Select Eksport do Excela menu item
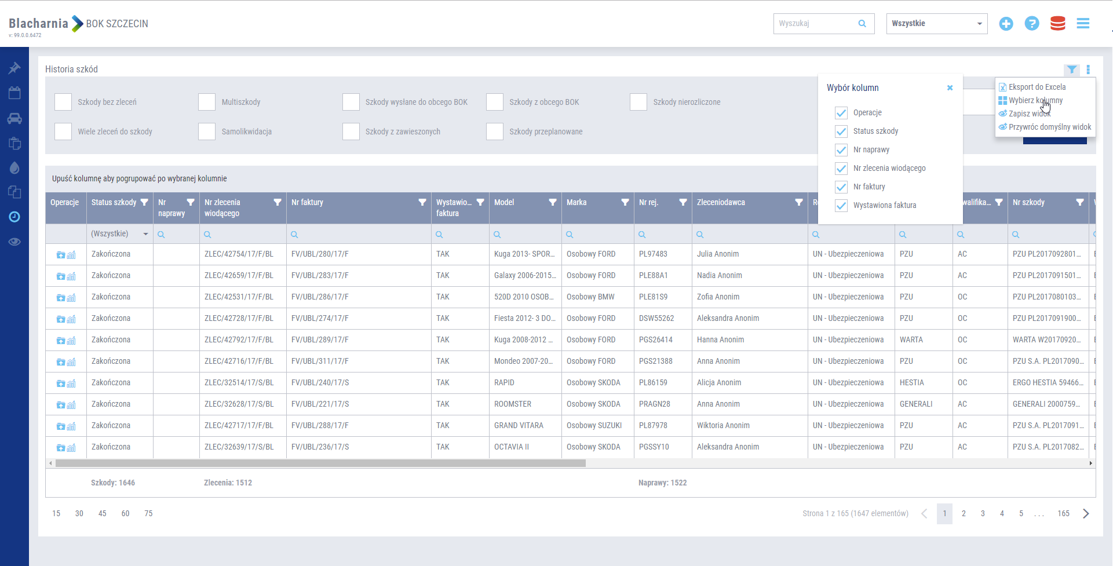This screenshot has height=566, width=1113. pos(1037,87)
